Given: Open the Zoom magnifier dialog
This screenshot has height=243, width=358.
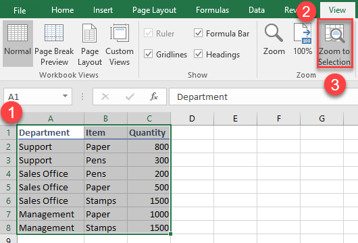Looking at the screenshot, I should pos(274,39).
